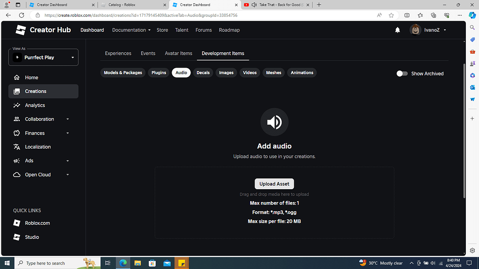
Task: Expand Finances sidebar section
Action: click(67, 133)
